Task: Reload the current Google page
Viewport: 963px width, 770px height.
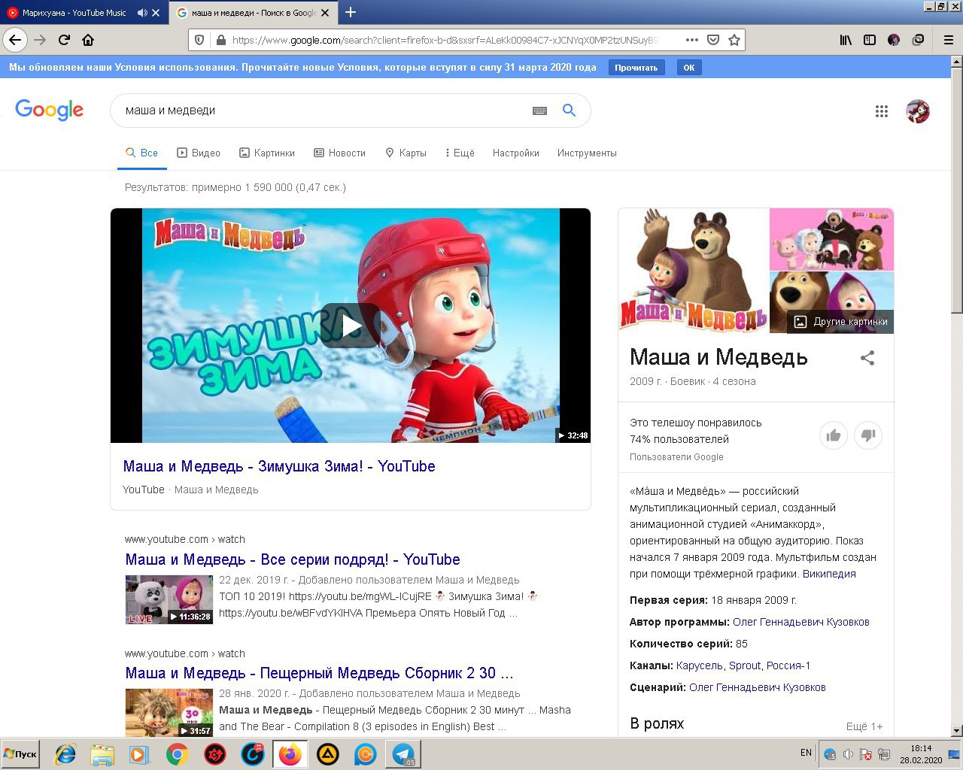Action: (64, 41)
